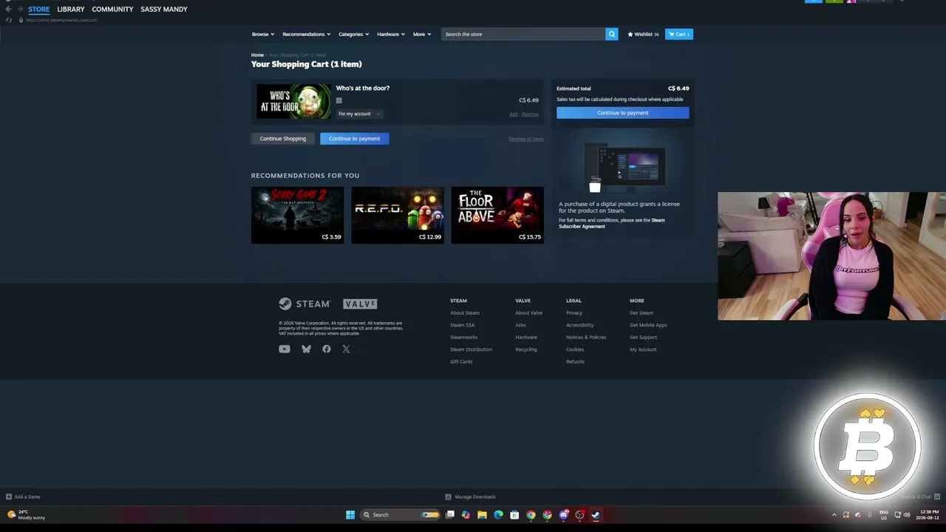The width and height of the screenshot is (946, 532).
Task: Switch to the COMMUNITY tab
Action: 112,9
